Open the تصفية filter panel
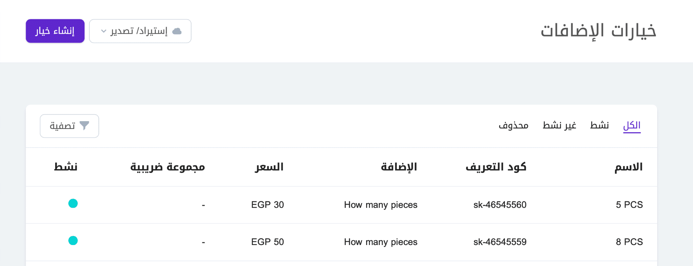The height and width of the screenshot is (266, 693). point(69,126)
